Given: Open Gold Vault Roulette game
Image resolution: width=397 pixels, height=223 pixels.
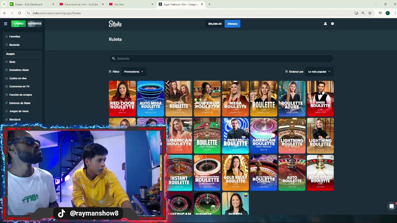Looking at the screenshot, I should click(235, 173).
